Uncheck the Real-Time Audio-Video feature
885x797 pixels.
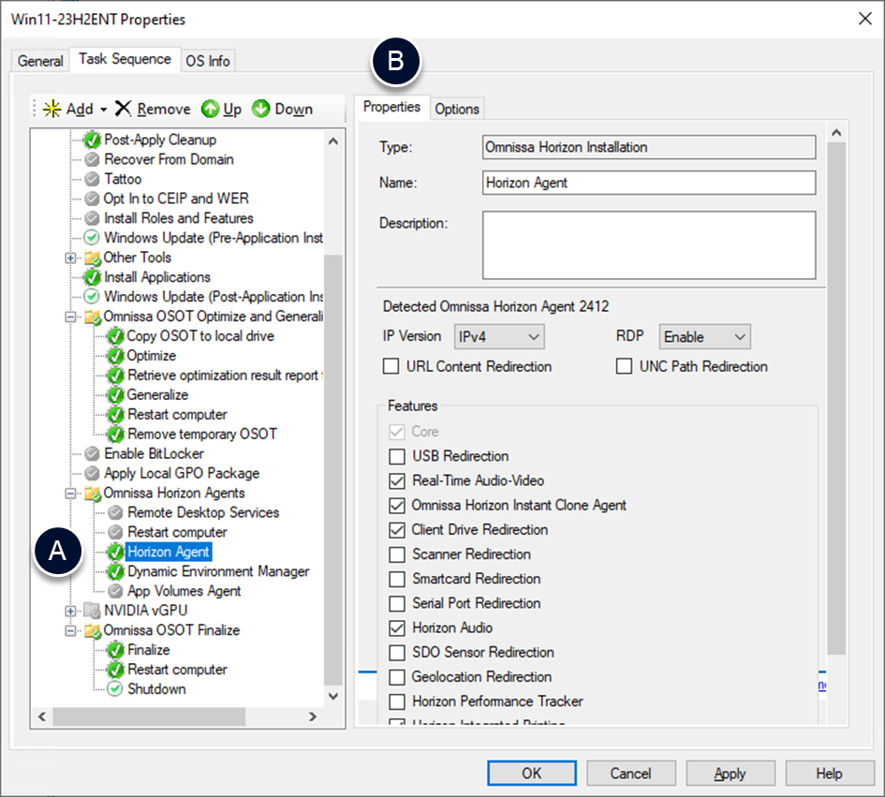click(x=396, y=480)
